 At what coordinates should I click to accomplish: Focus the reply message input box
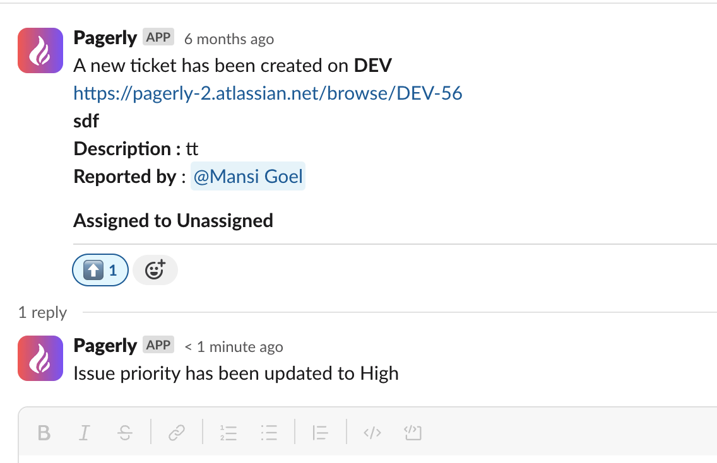coord(367,459)
